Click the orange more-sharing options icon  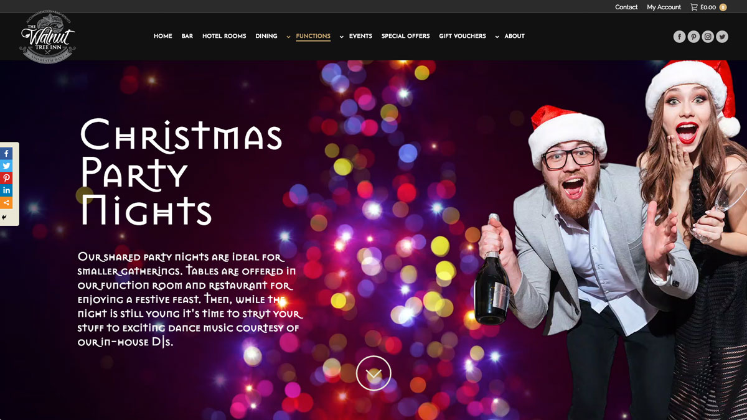click(6, 203)
